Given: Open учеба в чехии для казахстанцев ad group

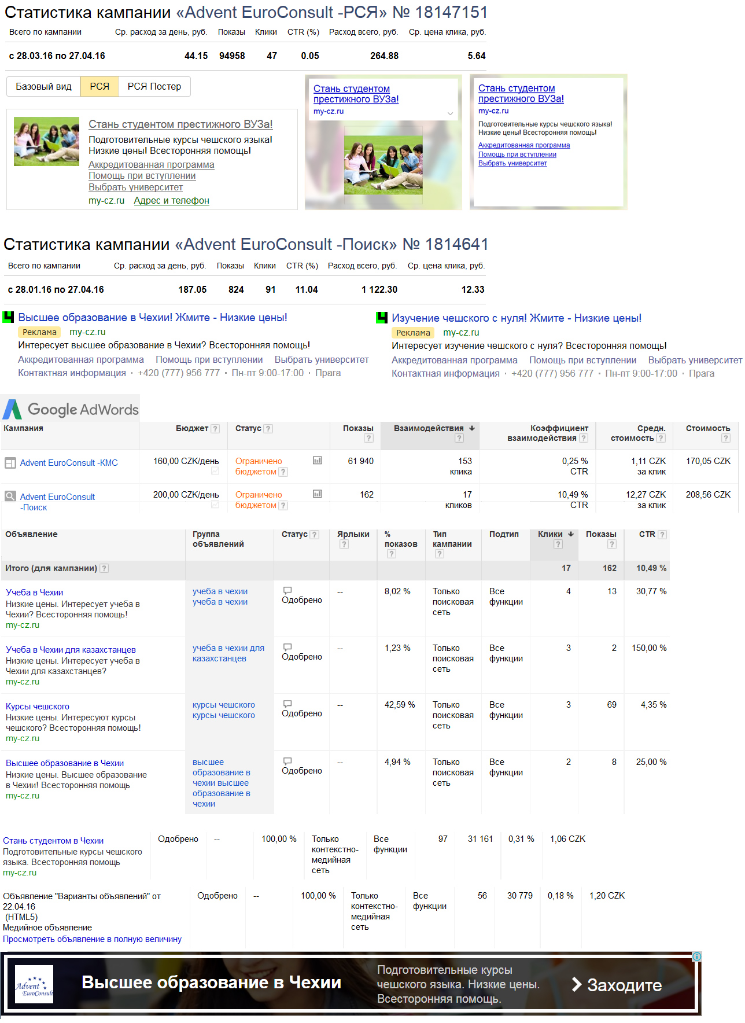Looking at the screenshot, I should tap(228, 653).
